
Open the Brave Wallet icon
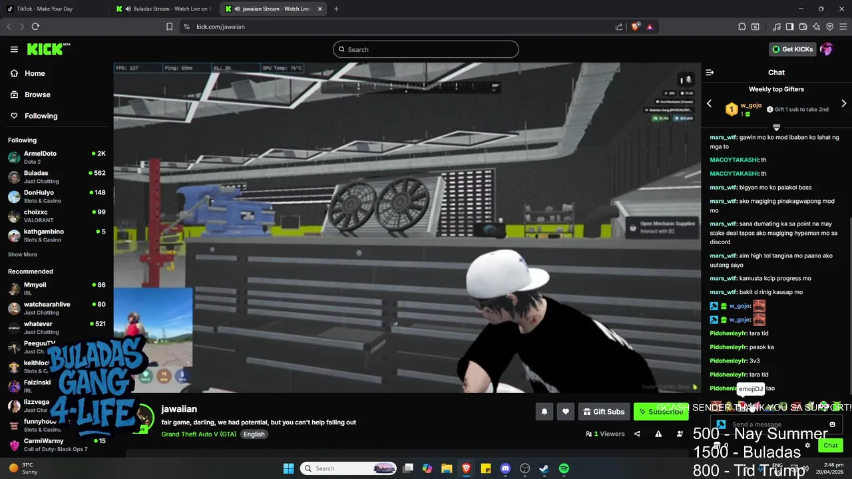tap(803, 27)
